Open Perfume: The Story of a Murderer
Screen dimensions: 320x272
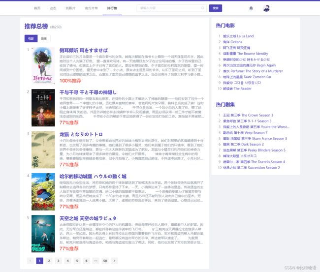coord(253,71)
